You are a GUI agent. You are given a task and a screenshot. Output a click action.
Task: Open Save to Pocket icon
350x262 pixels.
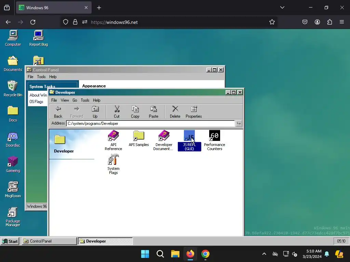point(305,22)
